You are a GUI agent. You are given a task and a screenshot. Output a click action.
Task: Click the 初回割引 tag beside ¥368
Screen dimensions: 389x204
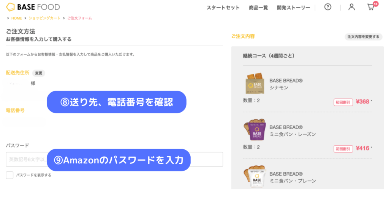[x=343, y=102]
